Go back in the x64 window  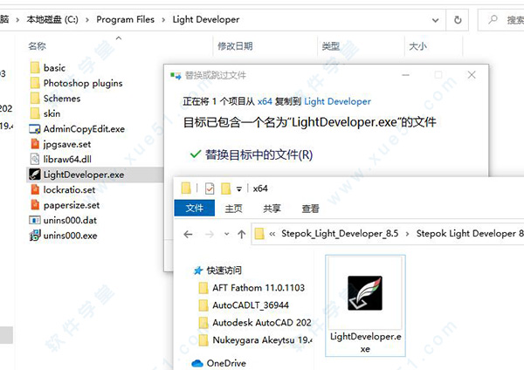click(x=188, y=234)
